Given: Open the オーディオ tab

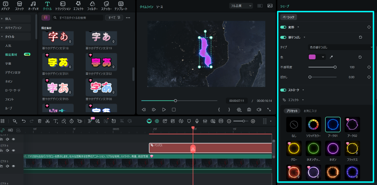Looking at the screenshot, I should pyautogui.click(x=34, y=6).
